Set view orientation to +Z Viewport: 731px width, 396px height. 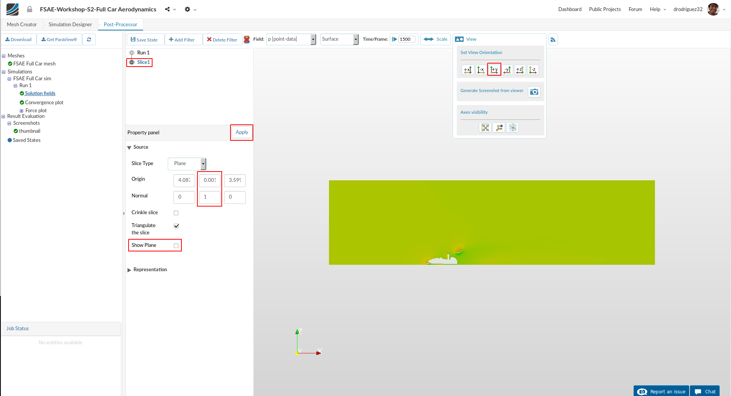[x=520, y=70]
